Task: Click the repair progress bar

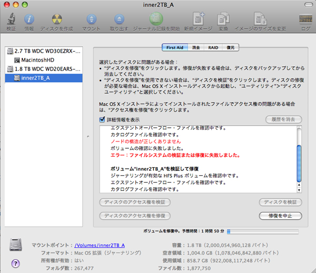Action: click(263, 231)
